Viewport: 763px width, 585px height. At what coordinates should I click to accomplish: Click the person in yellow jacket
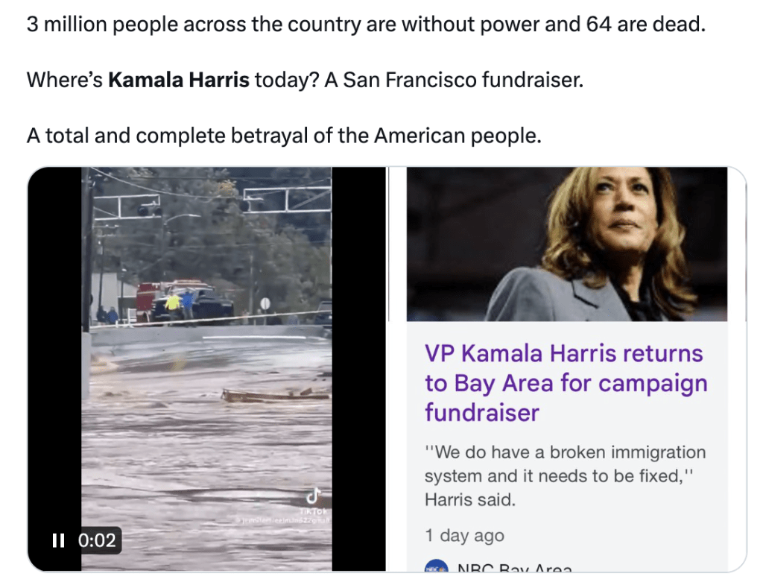point(173,305)
